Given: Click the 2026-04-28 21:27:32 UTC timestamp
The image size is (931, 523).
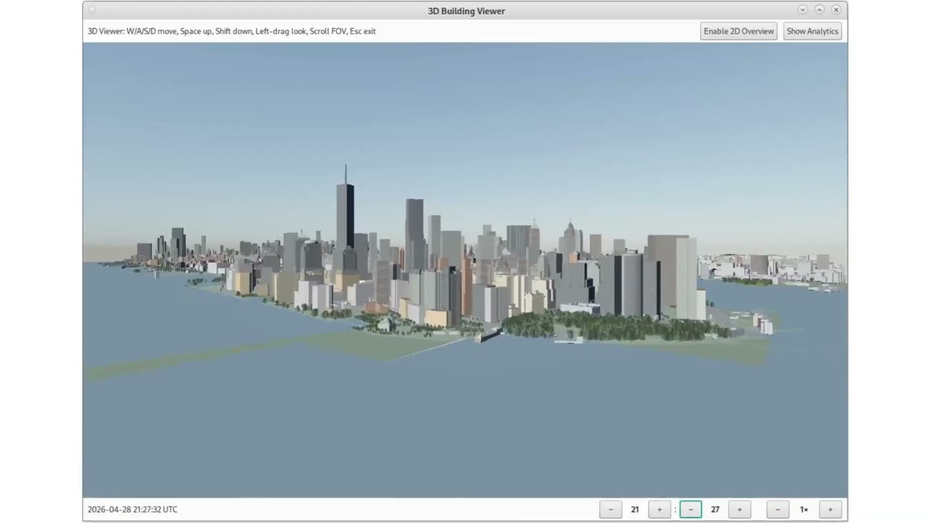Looking at the screenshot, I should point(133,510).
